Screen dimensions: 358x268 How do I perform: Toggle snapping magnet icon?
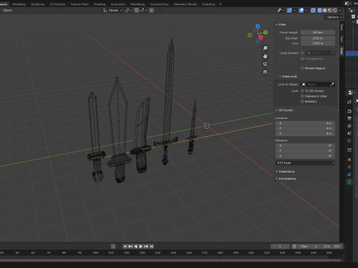coord(136,10)
